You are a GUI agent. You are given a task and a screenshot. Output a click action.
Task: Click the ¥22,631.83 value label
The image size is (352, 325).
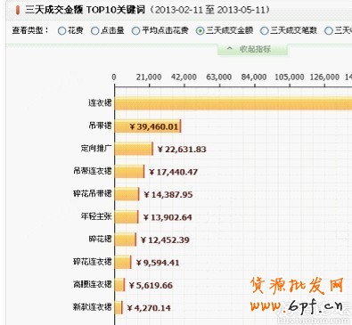click(x=182, y=149)
